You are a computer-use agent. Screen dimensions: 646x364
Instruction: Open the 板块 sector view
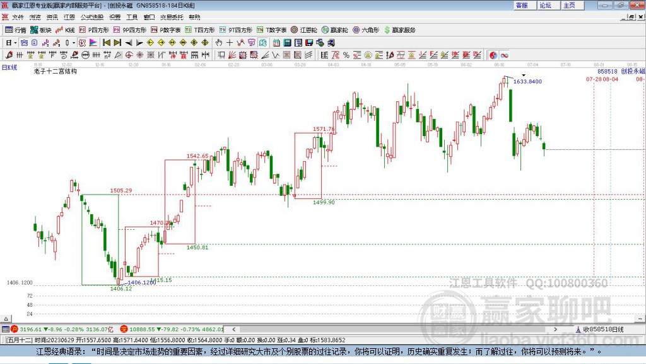[41, 30]
